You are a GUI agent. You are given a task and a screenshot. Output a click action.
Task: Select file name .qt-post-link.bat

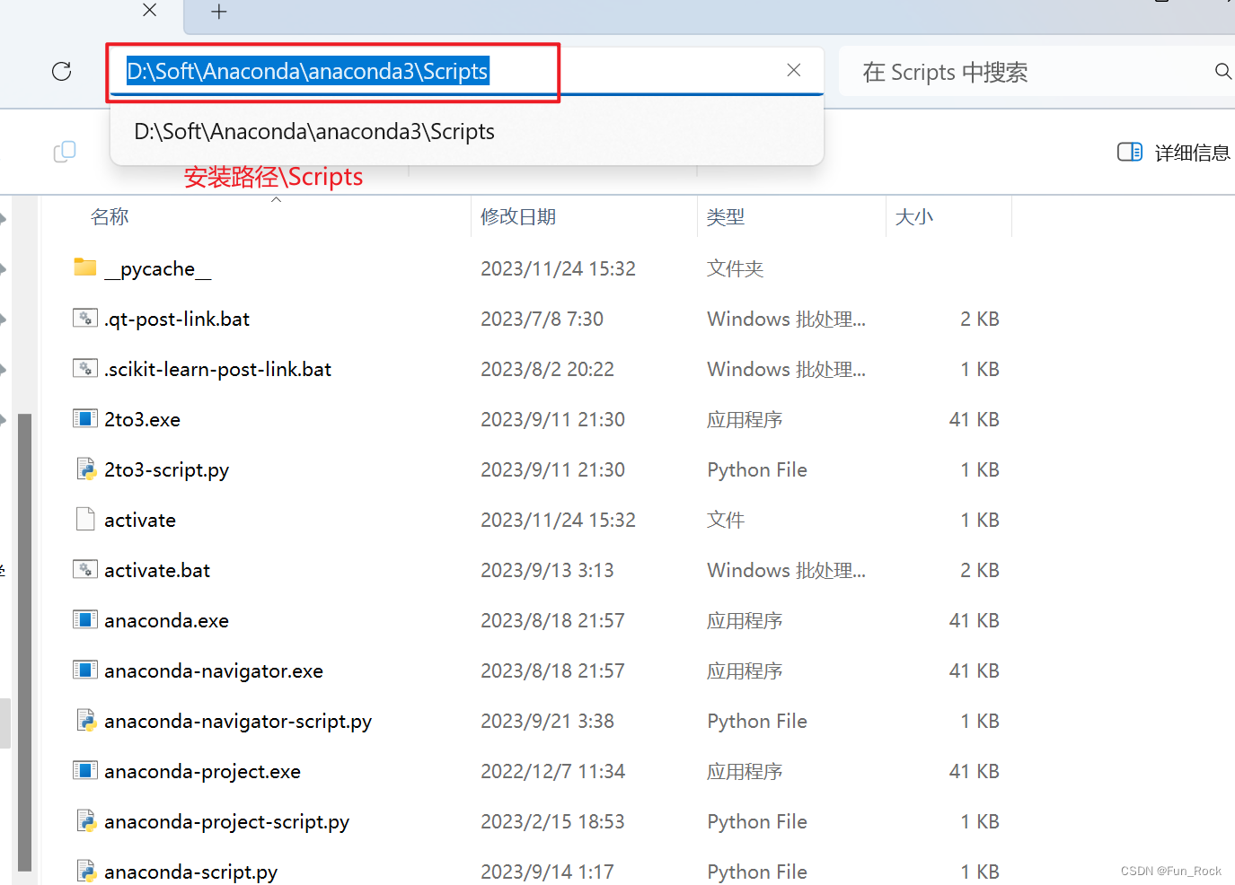click(177, 319)
